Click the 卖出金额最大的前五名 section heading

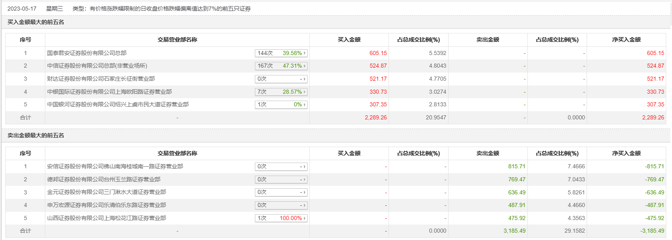point(36,135)
